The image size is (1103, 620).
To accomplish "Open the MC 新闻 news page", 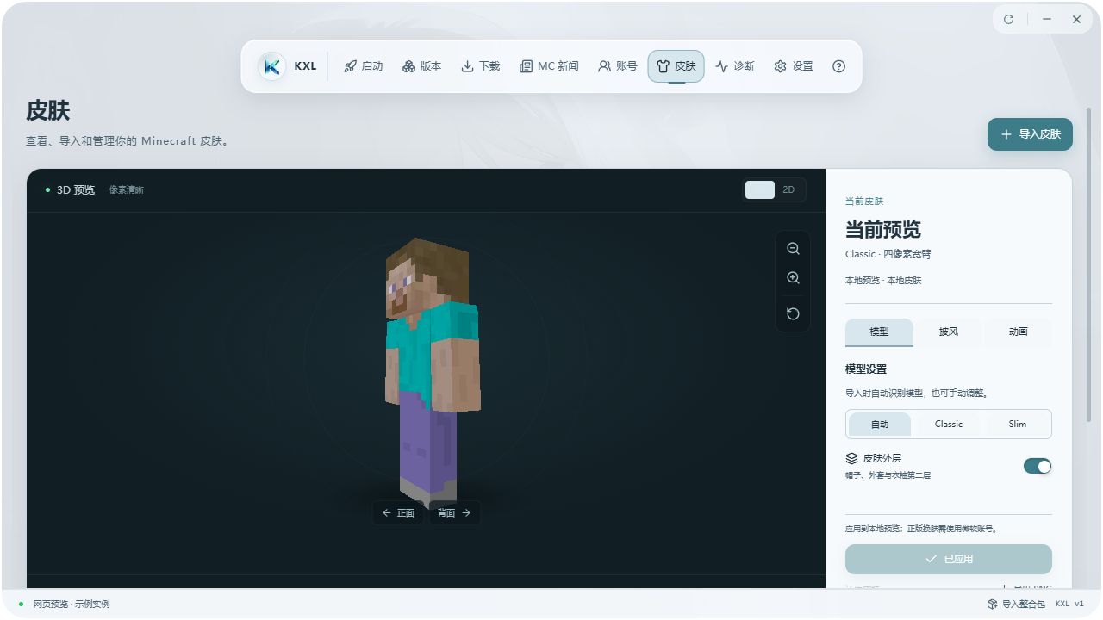I will [x=549, y=66].
